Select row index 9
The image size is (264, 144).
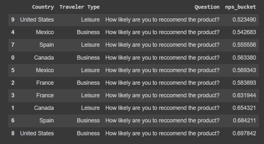[13, 20]
